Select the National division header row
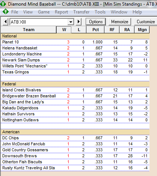The width and height of the screenshot is (157, 176). tap(75, 36)
